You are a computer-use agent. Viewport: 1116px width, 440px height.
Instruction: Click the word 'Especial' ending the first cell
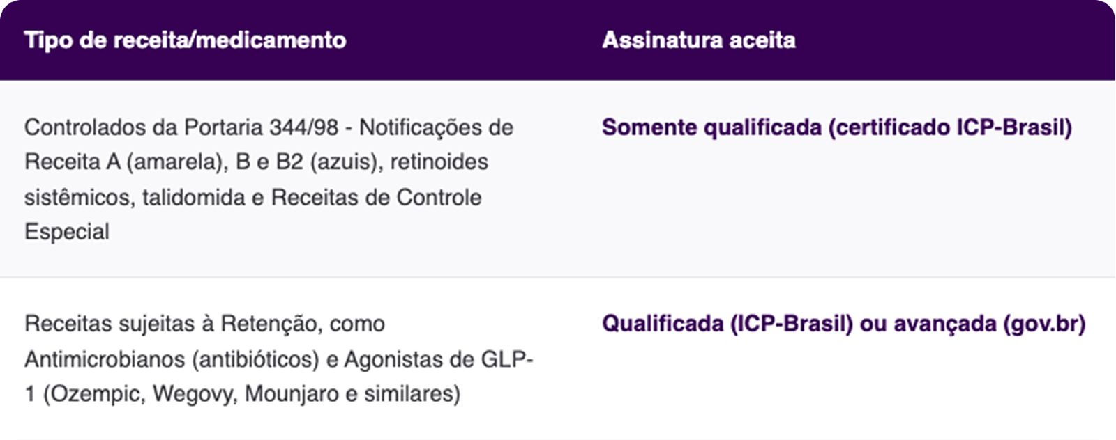[x=67, y=232]
